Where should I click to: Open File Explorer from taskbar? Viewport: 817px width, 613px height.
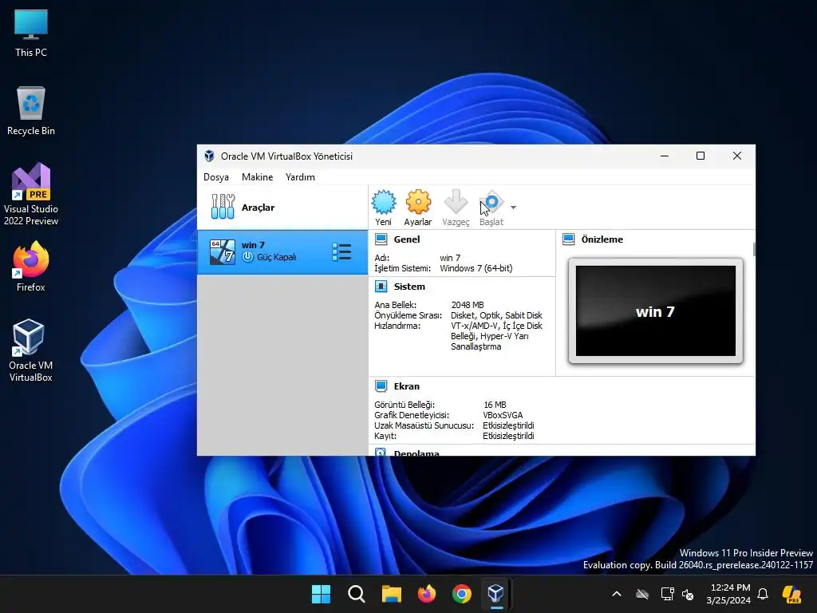pos(391,594)
